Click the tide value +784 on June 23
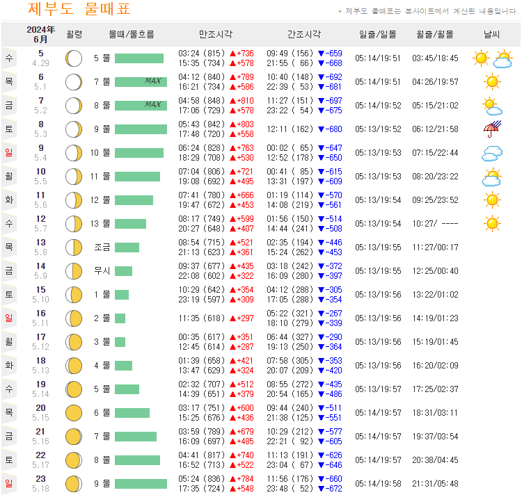The image size is (522, 495). 246,479
